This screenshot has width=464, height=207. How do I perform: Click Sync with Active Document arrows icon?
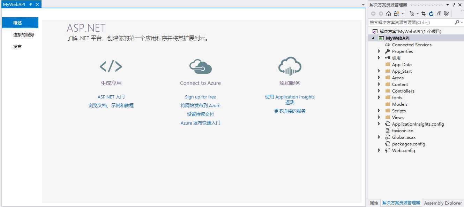point(423,14)
